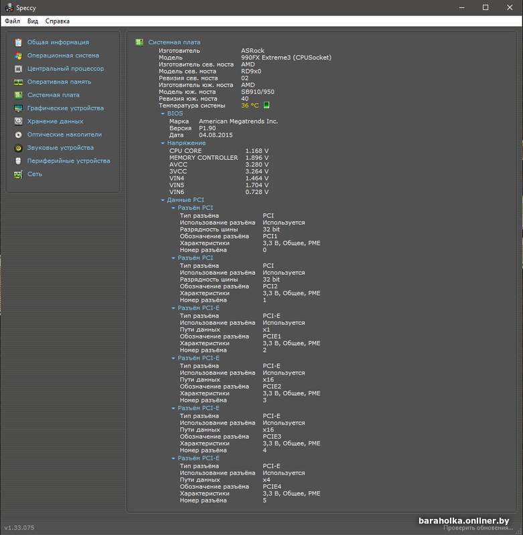Collapse the Напряжение voltage section

[x=163, y=143]
